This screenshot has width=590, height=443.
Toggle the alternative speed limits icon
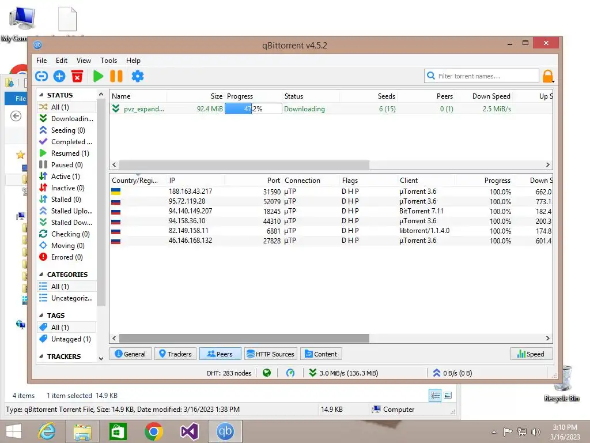290,373
